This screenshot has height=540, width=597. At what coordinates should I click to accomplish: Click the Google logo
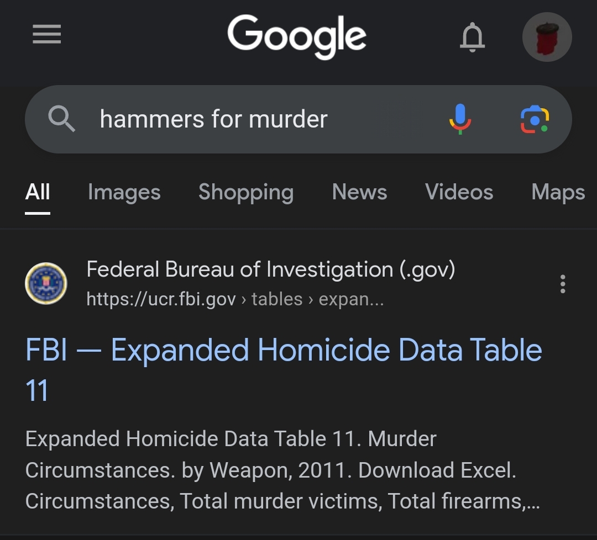[297, 36]
